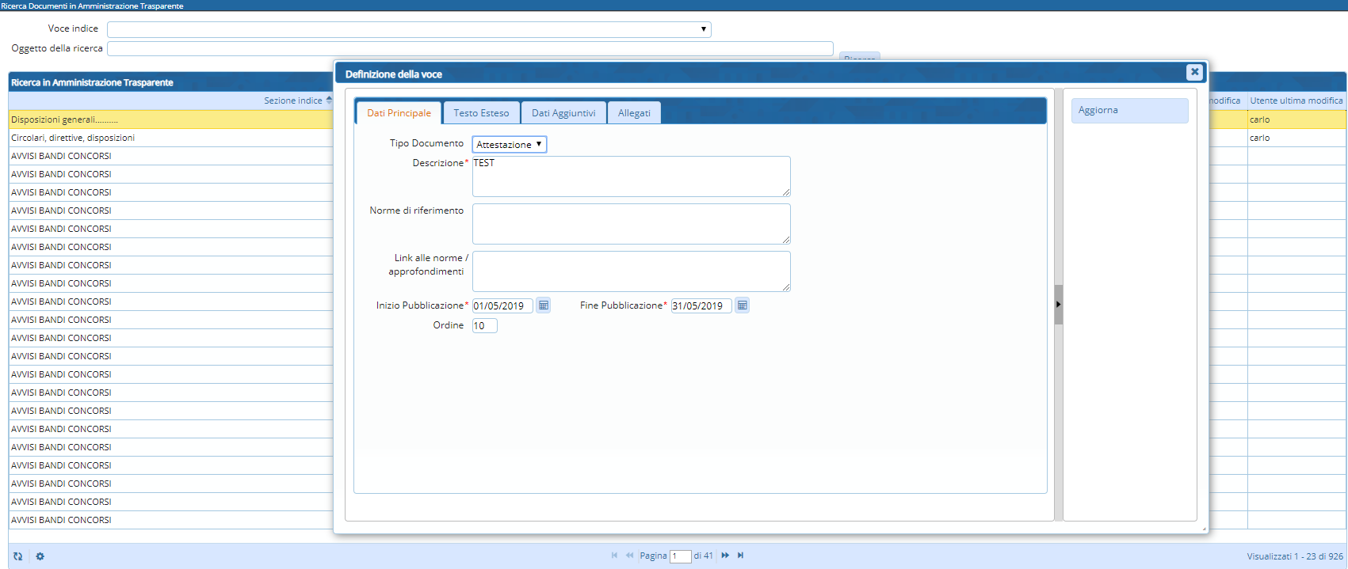The height and width of the screenshot is (569, 1348).
Task: Close the Definizione della voce dialog
Action: [1194, 72]
